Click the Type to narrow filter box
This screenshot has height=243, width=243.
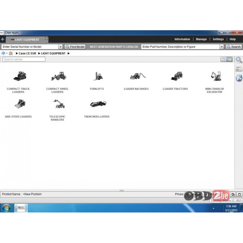[x=24, y=59]
